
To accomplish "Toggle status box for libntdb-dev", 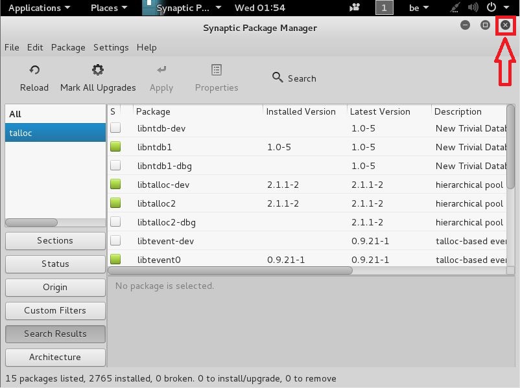I will coord(115,128).
